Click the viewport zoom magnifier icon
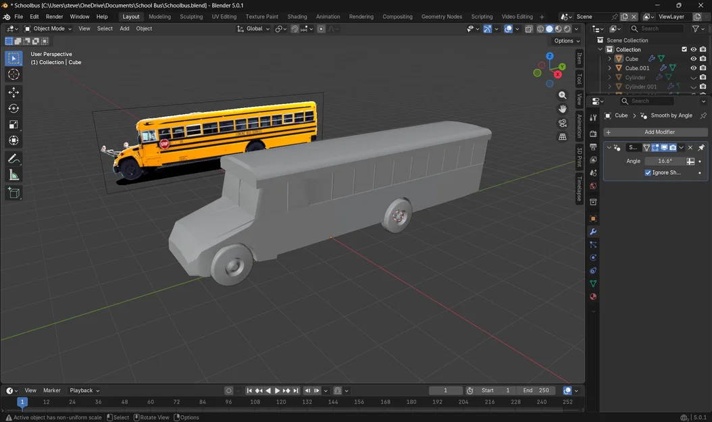The image size is (712, 422). (x=563, y=95)
